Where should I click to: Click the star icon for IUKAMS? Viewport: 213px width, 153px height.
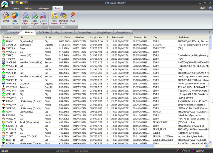point(3,41)
